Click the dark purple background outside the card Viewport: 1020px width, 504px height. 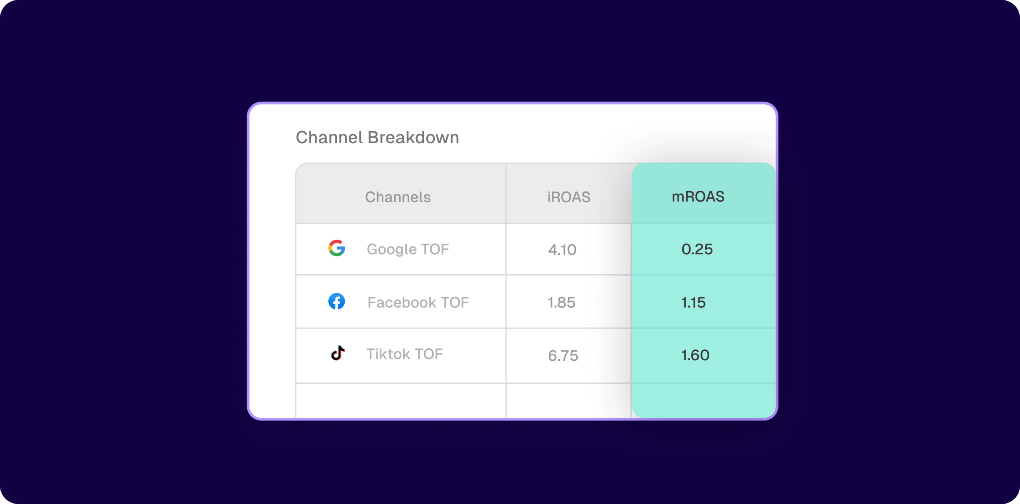click(120, 252)
